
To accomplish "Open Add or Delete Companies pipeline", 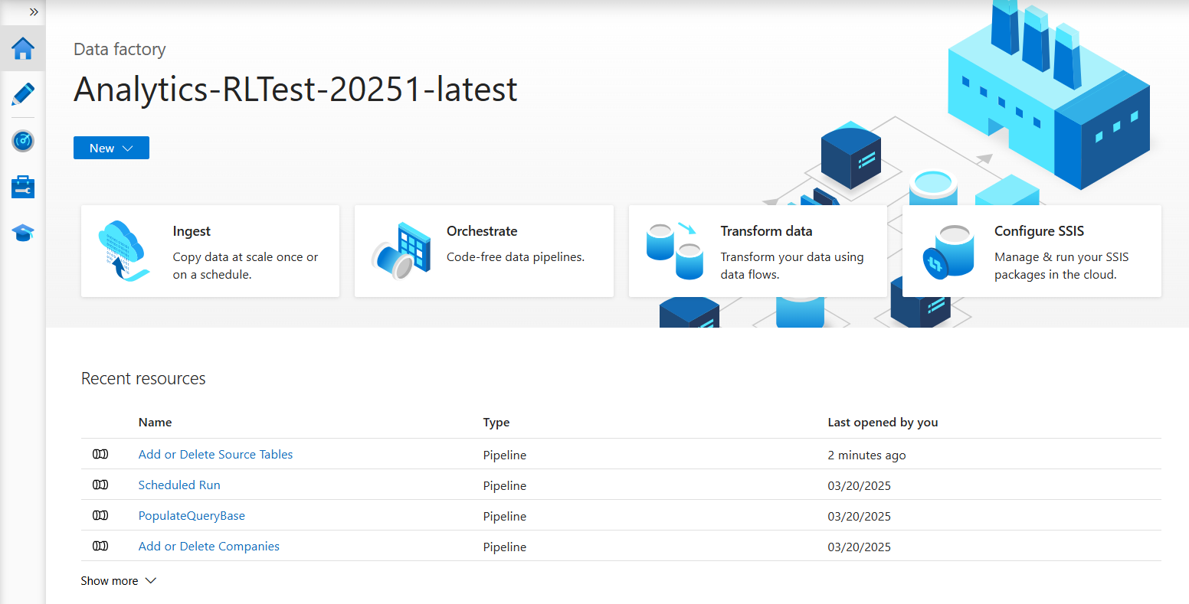I will tap(208, 547).
